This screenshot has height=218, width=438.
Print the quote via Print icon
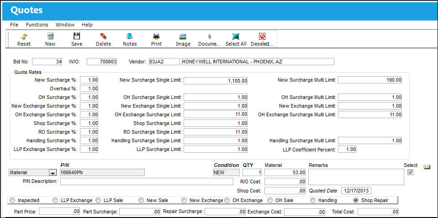[x=156, y=36]
